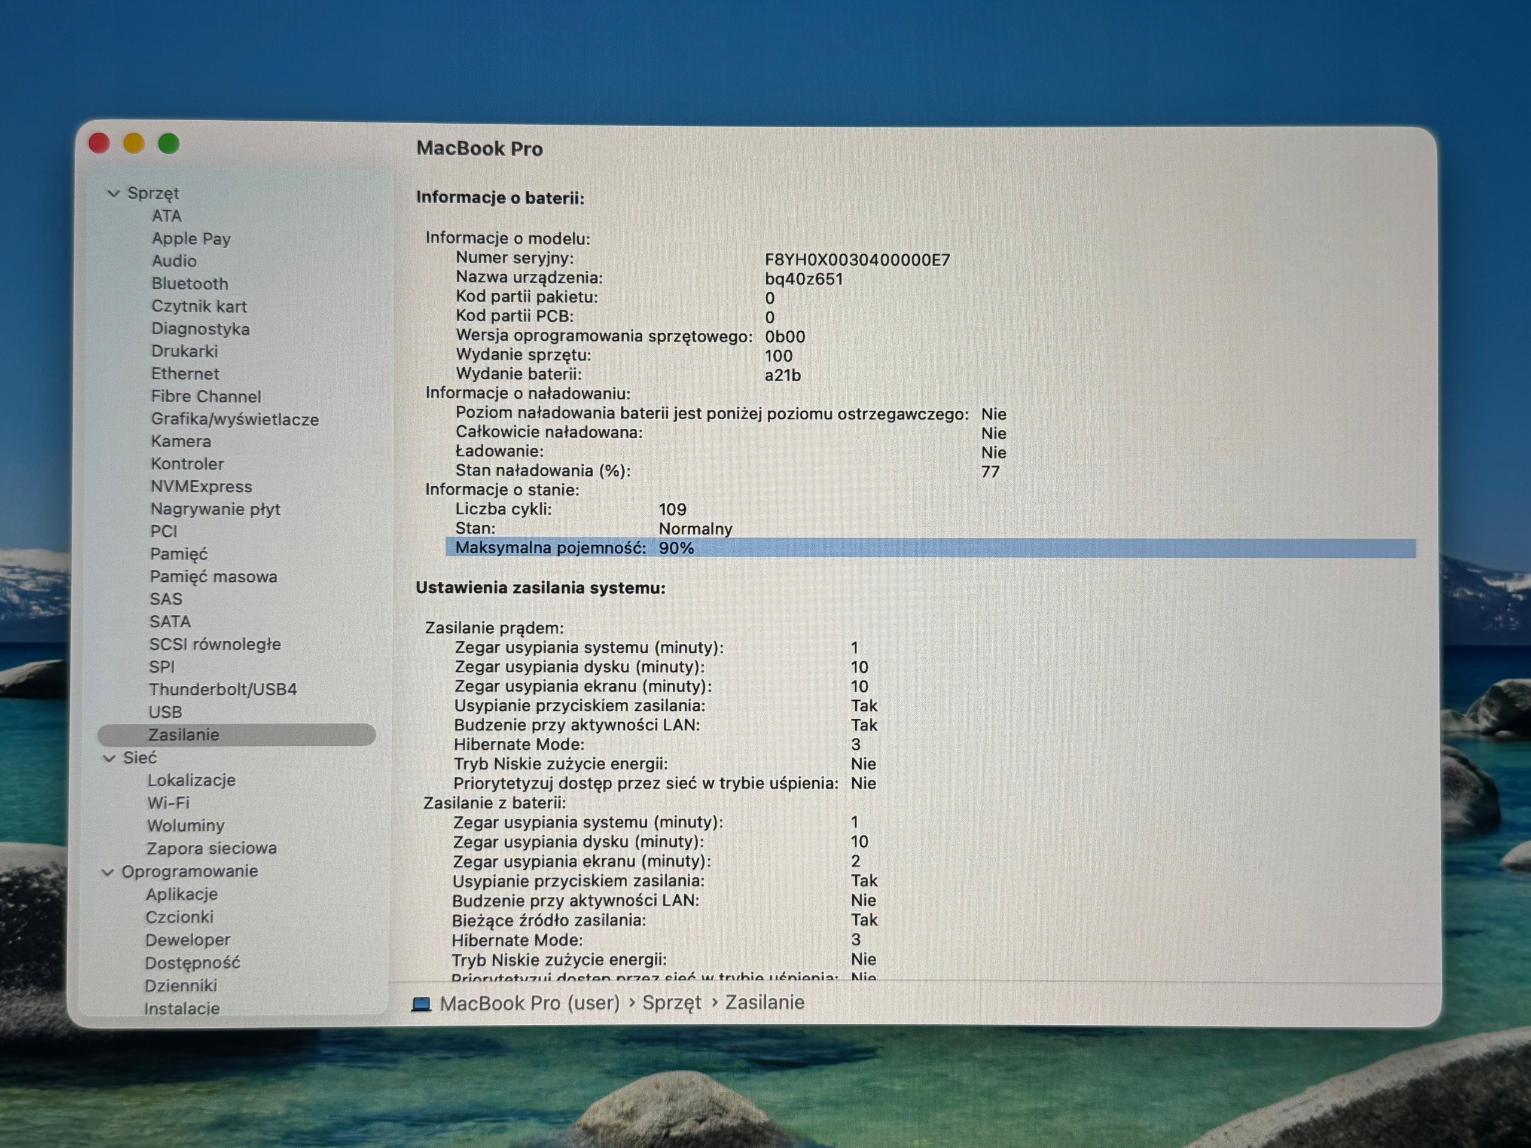Screen dimensions: 1531x1148
Task: Click the Ustawienia zasilania systemu heading
Action: pos(540,588)
